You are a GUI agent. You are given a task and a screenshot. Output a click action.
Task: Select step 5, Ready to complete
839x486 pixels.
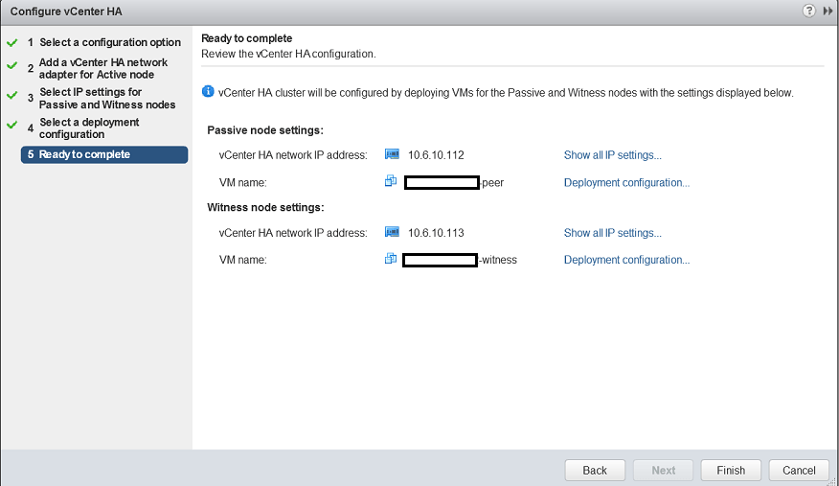[x=84, y=154]
